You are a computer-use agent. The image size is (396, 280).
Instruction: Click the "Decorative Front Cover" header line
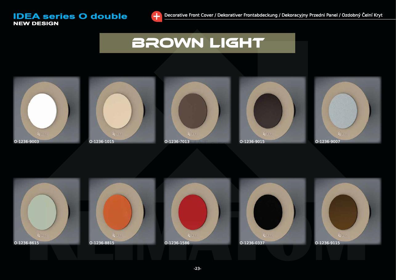click(273, 15)
